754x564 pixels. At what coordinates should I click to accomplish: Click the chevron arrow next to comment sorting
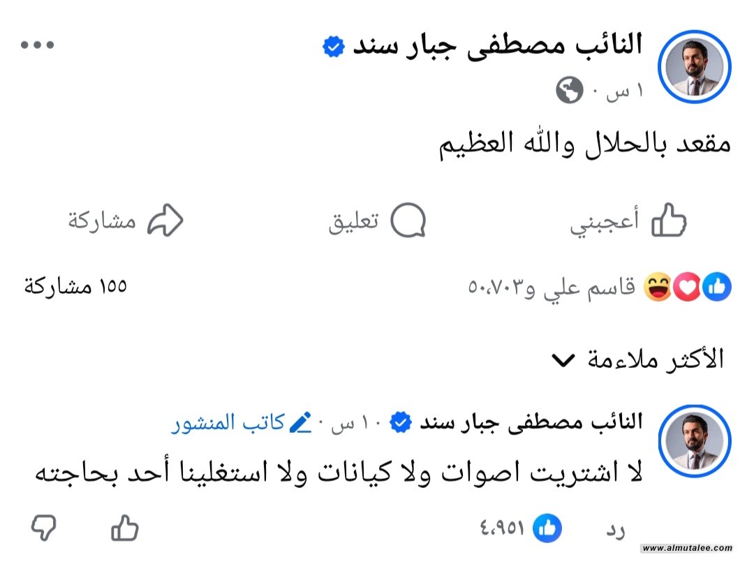(x=563, y=360)
